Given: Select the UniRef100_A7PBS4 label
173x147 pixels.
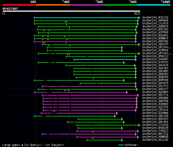Looking at the screenshot, I should pos(155,50).
